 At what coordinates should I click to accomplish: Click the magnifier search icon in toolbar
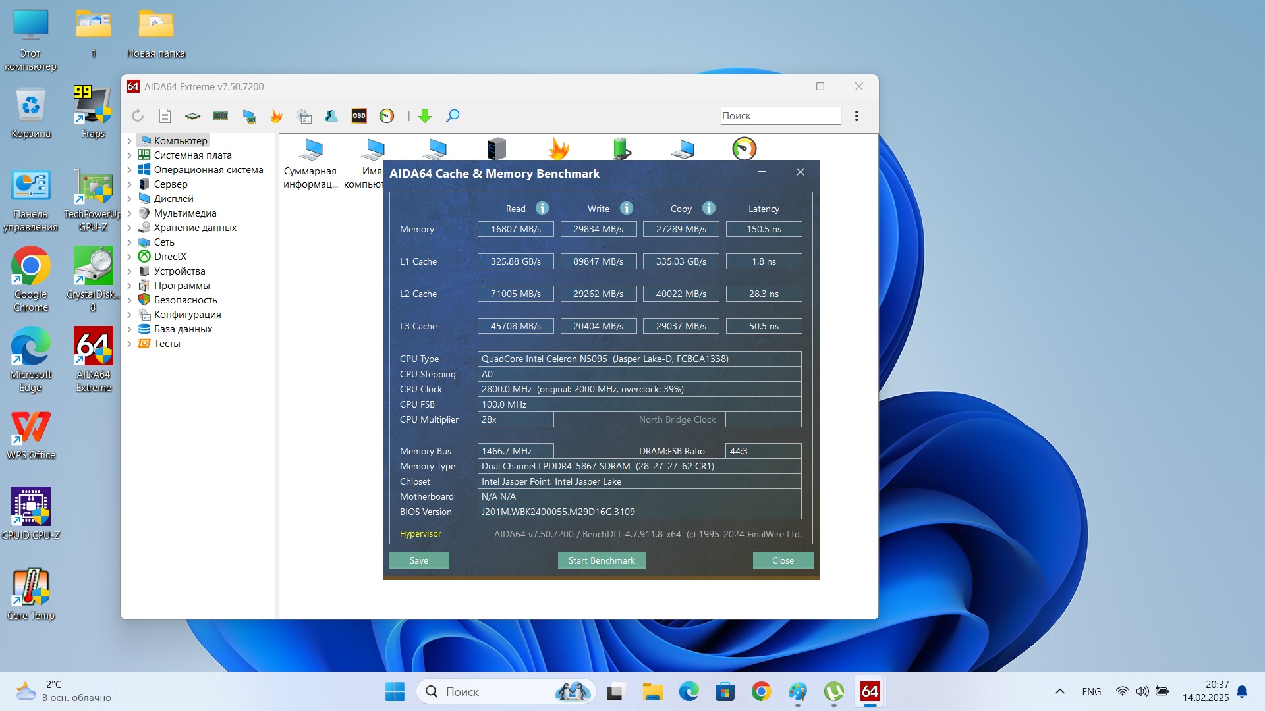[453, 116]
